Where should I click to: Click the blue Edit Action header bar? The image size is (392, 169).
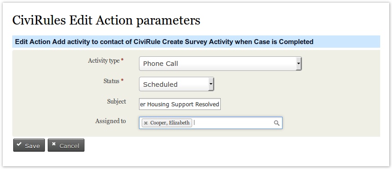pos(196,41)
